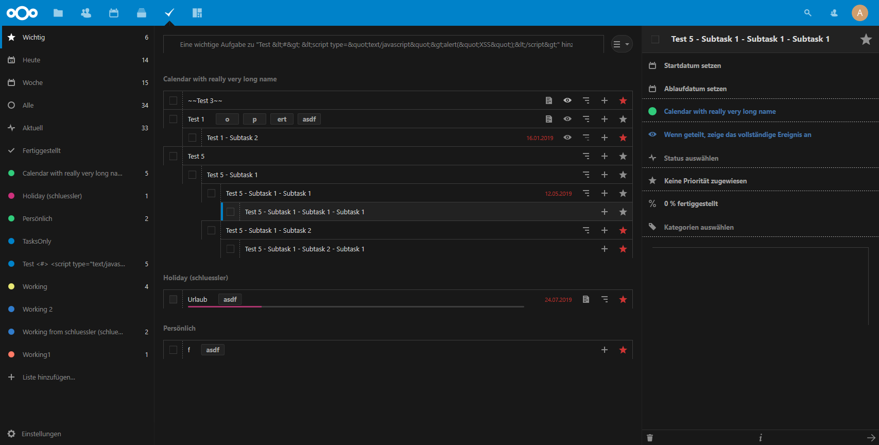Toggle star on Test 5 - Subtask 1 - Subtask 2
Image resolution: width=879 pixels, height=445 pixels.
623,230
